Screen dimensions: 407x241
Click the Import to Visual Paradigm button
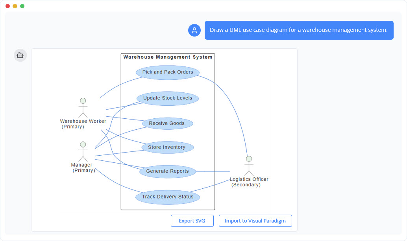pos(255,221)
